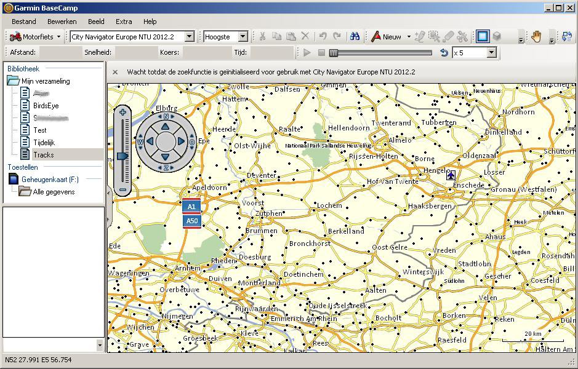Image resolution: width=578 pixels, height=369 pixels.
Task: Click the Nieuw button
Action: point(386,36)
